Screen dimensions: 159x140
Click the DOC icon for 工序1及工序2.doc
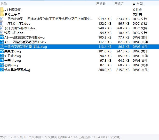coord(2,24)
